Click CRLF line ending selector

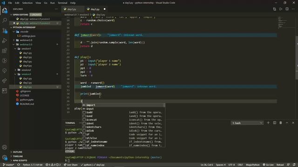tap(240, 165)
